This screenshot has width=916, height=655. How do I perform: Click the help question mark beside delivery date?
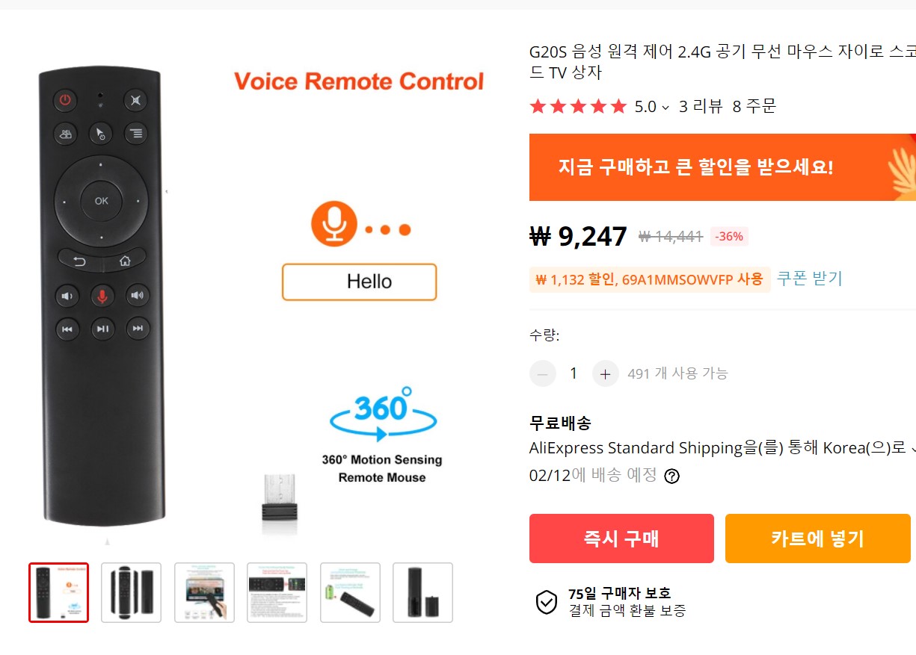coord(671,476)
